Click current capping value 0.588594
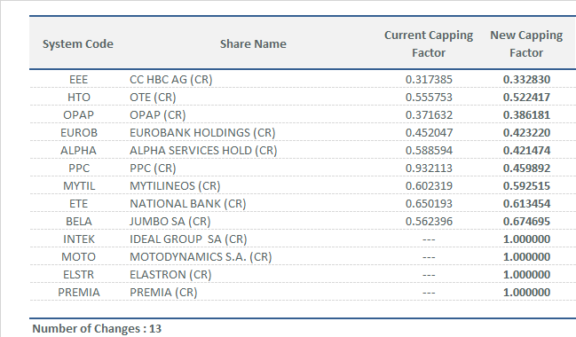 [x=429, y=151]
